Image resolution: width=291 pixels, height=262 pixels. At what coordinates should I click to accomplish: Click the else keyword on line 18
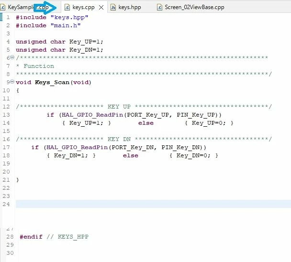click(x=131, y=155)
